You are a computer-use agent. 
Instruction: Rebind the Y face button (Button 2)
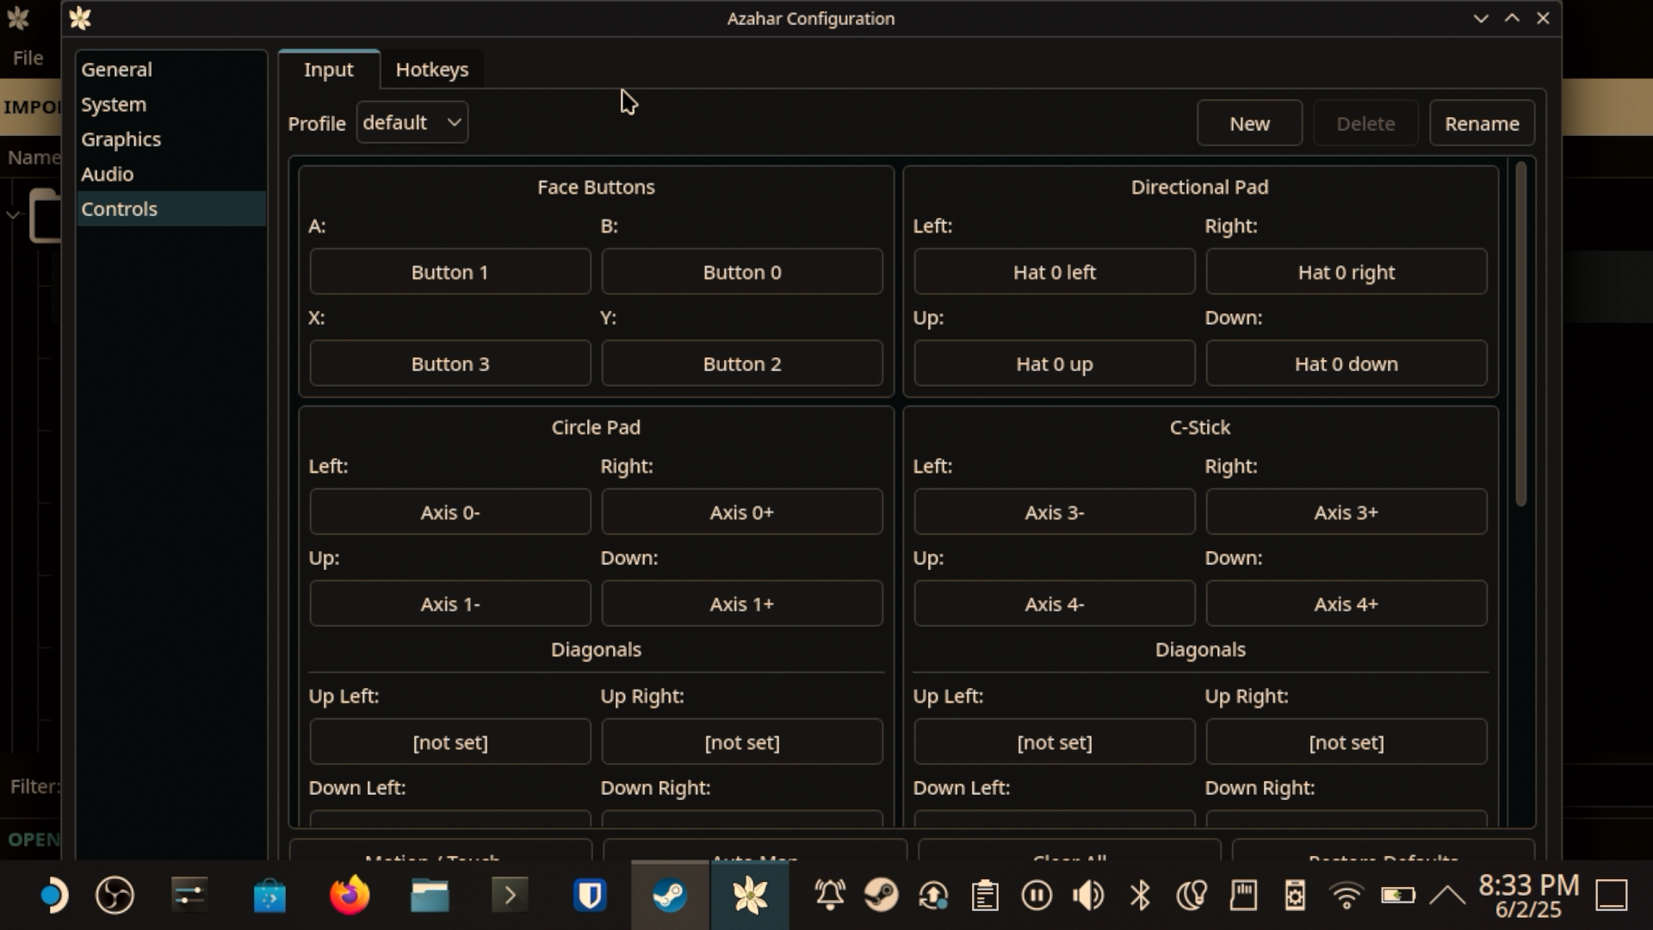click(742, 363)
